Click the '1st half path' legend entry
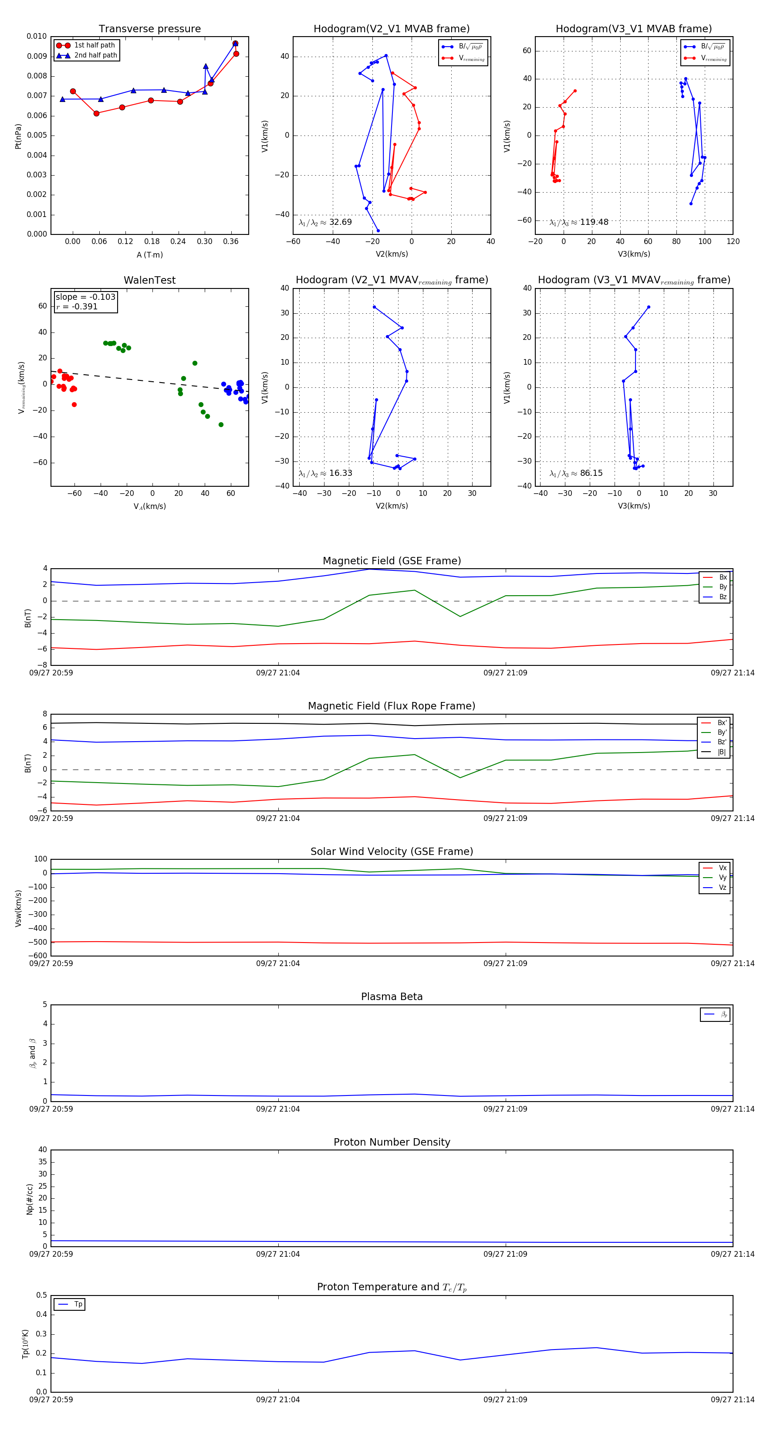 [x=86, y=45]
